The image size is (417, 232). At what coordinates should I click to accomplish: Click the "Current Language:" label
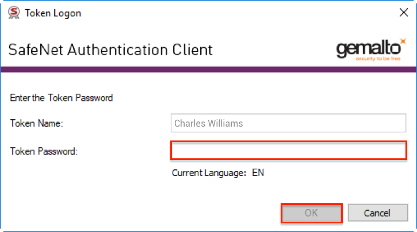pos(209,172)
